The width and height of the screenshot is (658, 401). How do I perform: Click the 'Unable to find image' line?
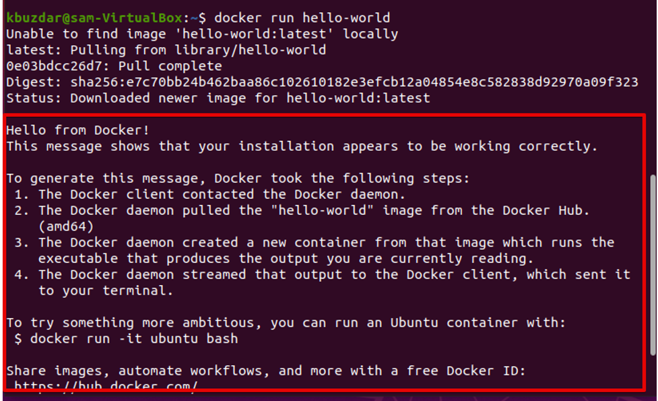tap(202, 34)
